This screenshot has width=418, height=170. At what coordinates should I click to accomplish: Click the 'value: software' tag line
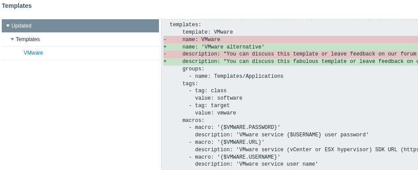point(219,98)
